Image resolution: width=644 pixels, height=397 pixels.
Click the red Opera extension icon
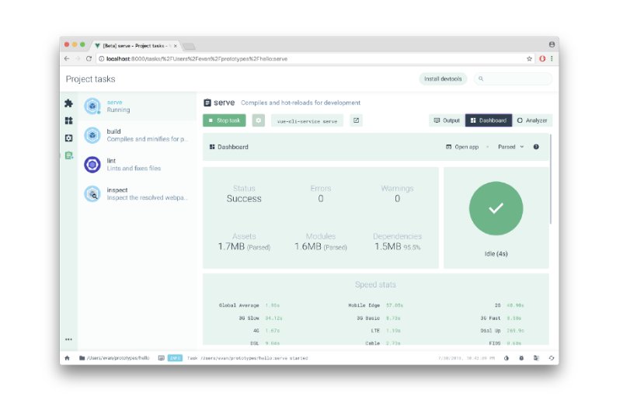pyautogui.click(x=542, y=59)
